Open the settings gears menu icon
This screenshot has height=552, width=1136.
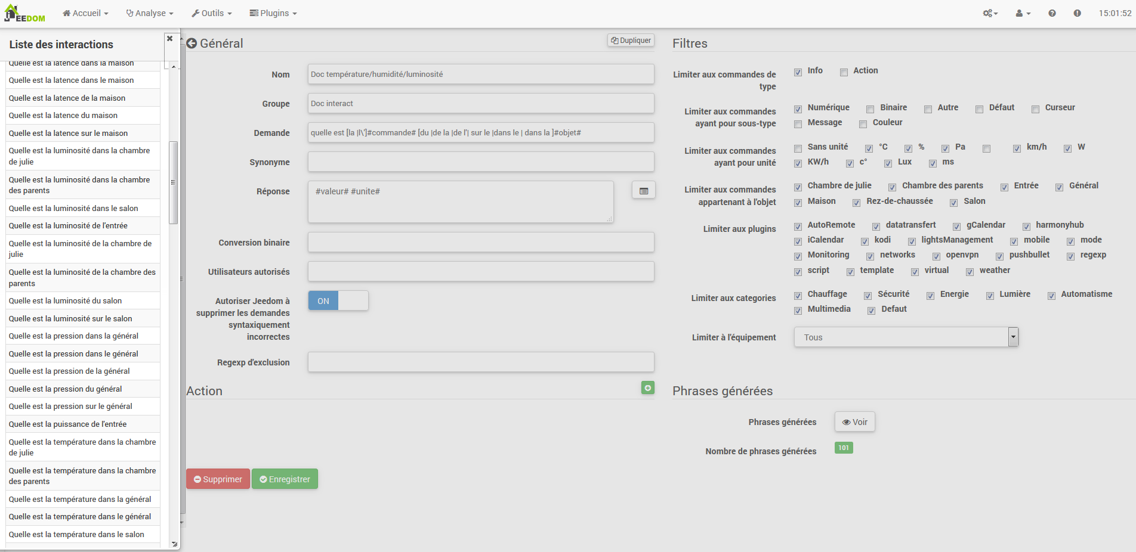click(990, 13)
